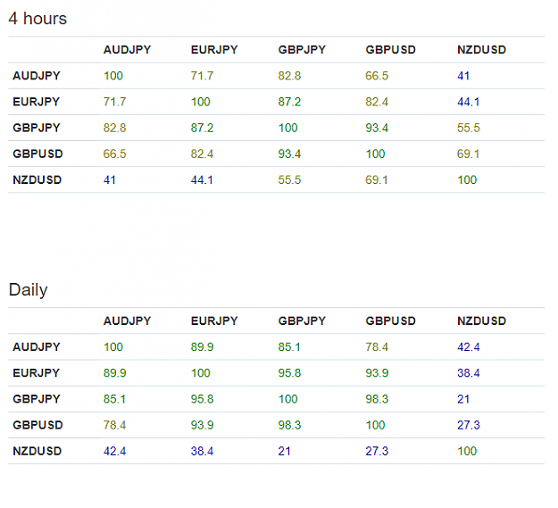Click 100 in Daily GBPUSD row

[x=376, y=425]
